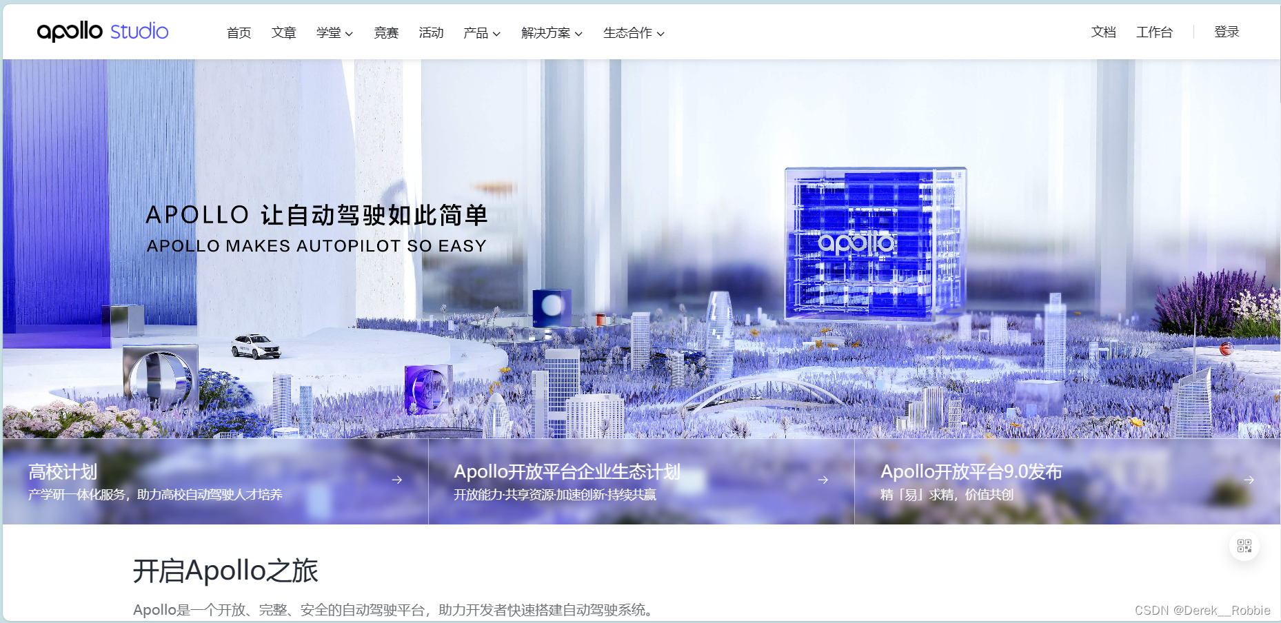
Task: Click the 开启Apollo之旅 section heading
Action: tap(225, 571)
